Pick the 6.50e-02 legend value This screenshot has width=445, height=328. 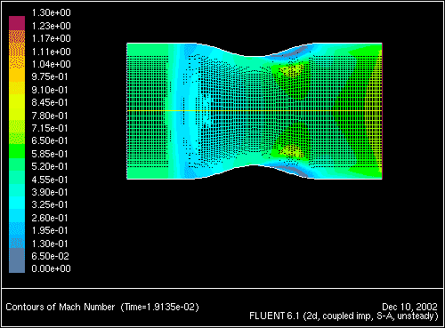pyautogui.click(x=50, y=256)
